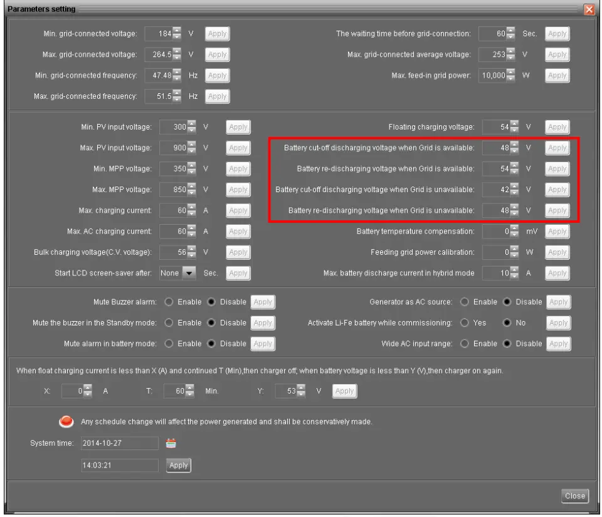The width and height of the screenshot is (602, 517).
Task: Adjust the Max. MPP voltage stepper
Action: click(191, 190)
